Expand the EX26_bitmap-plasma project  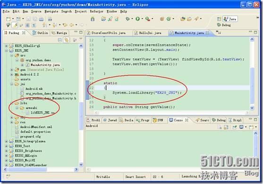[6, 141]
